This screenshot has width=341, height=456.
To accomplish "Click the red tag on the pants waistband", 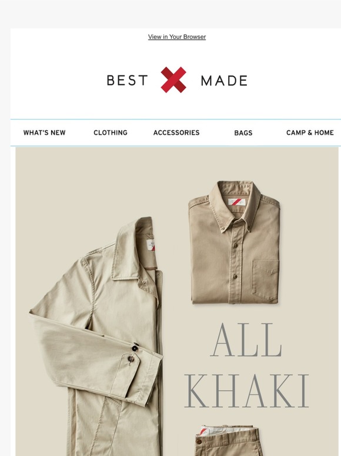I will pyautogui.click(x=204, y=431).
